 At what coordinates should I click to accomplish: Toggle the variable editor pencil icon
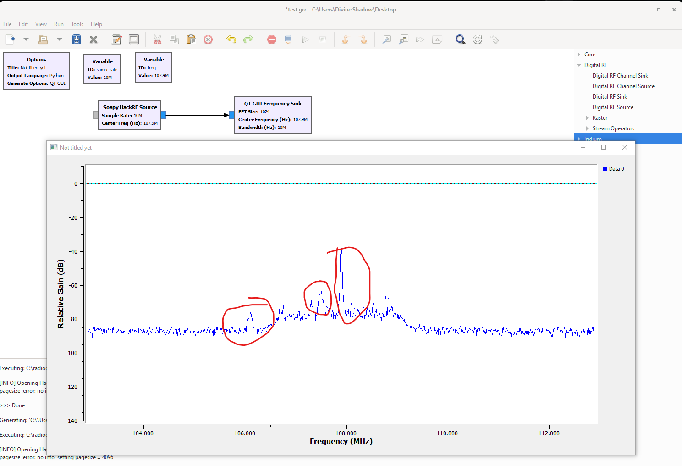coord(116,39)
